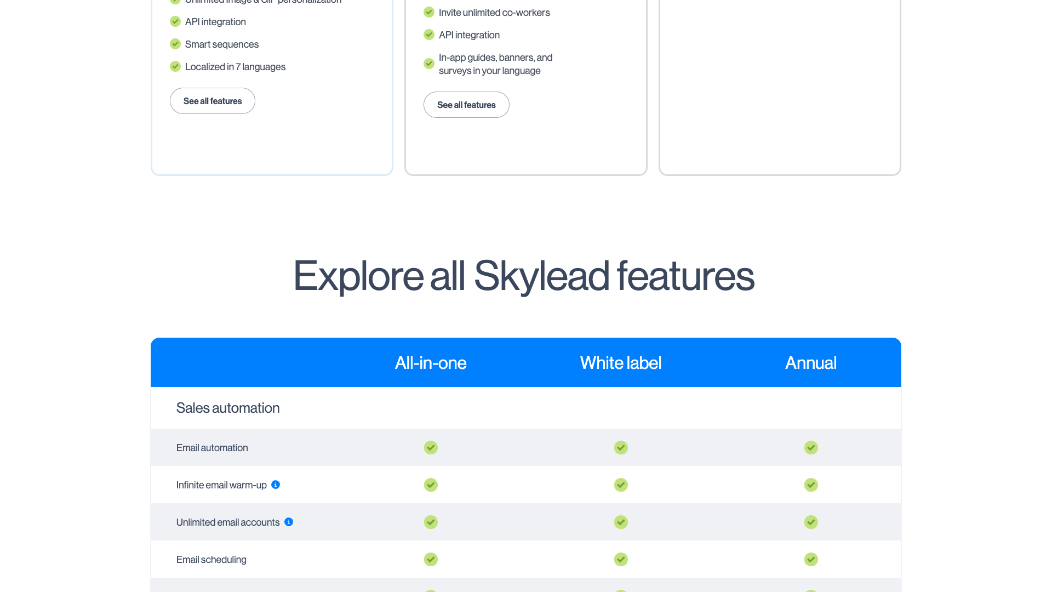Expand the Sales automation section
Image resolution: width=1052 pixels, height=592 pixels.
(x=228, y=407)
